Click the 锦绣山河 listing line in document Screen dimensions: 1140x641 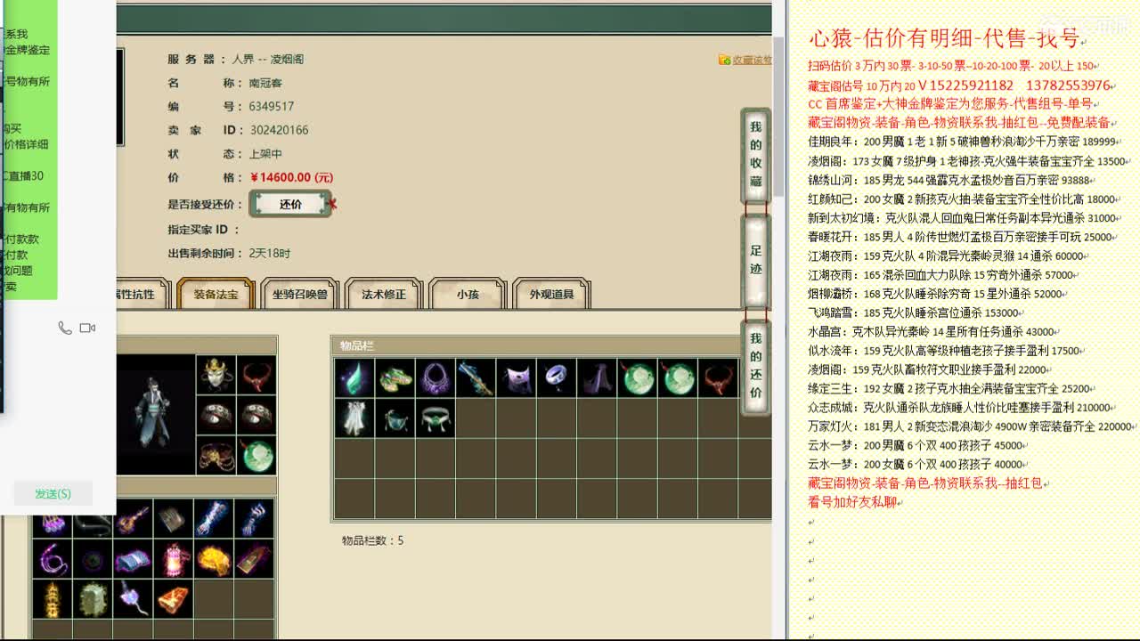point(949,179)
